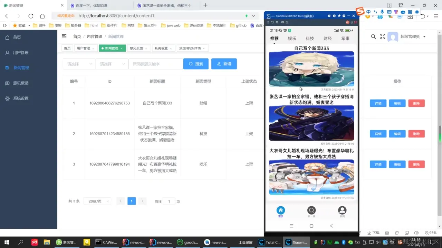442x248 pixels.
Task: Open the 张艺谋 news thumbnail in phone
Action: coord(311,123)
